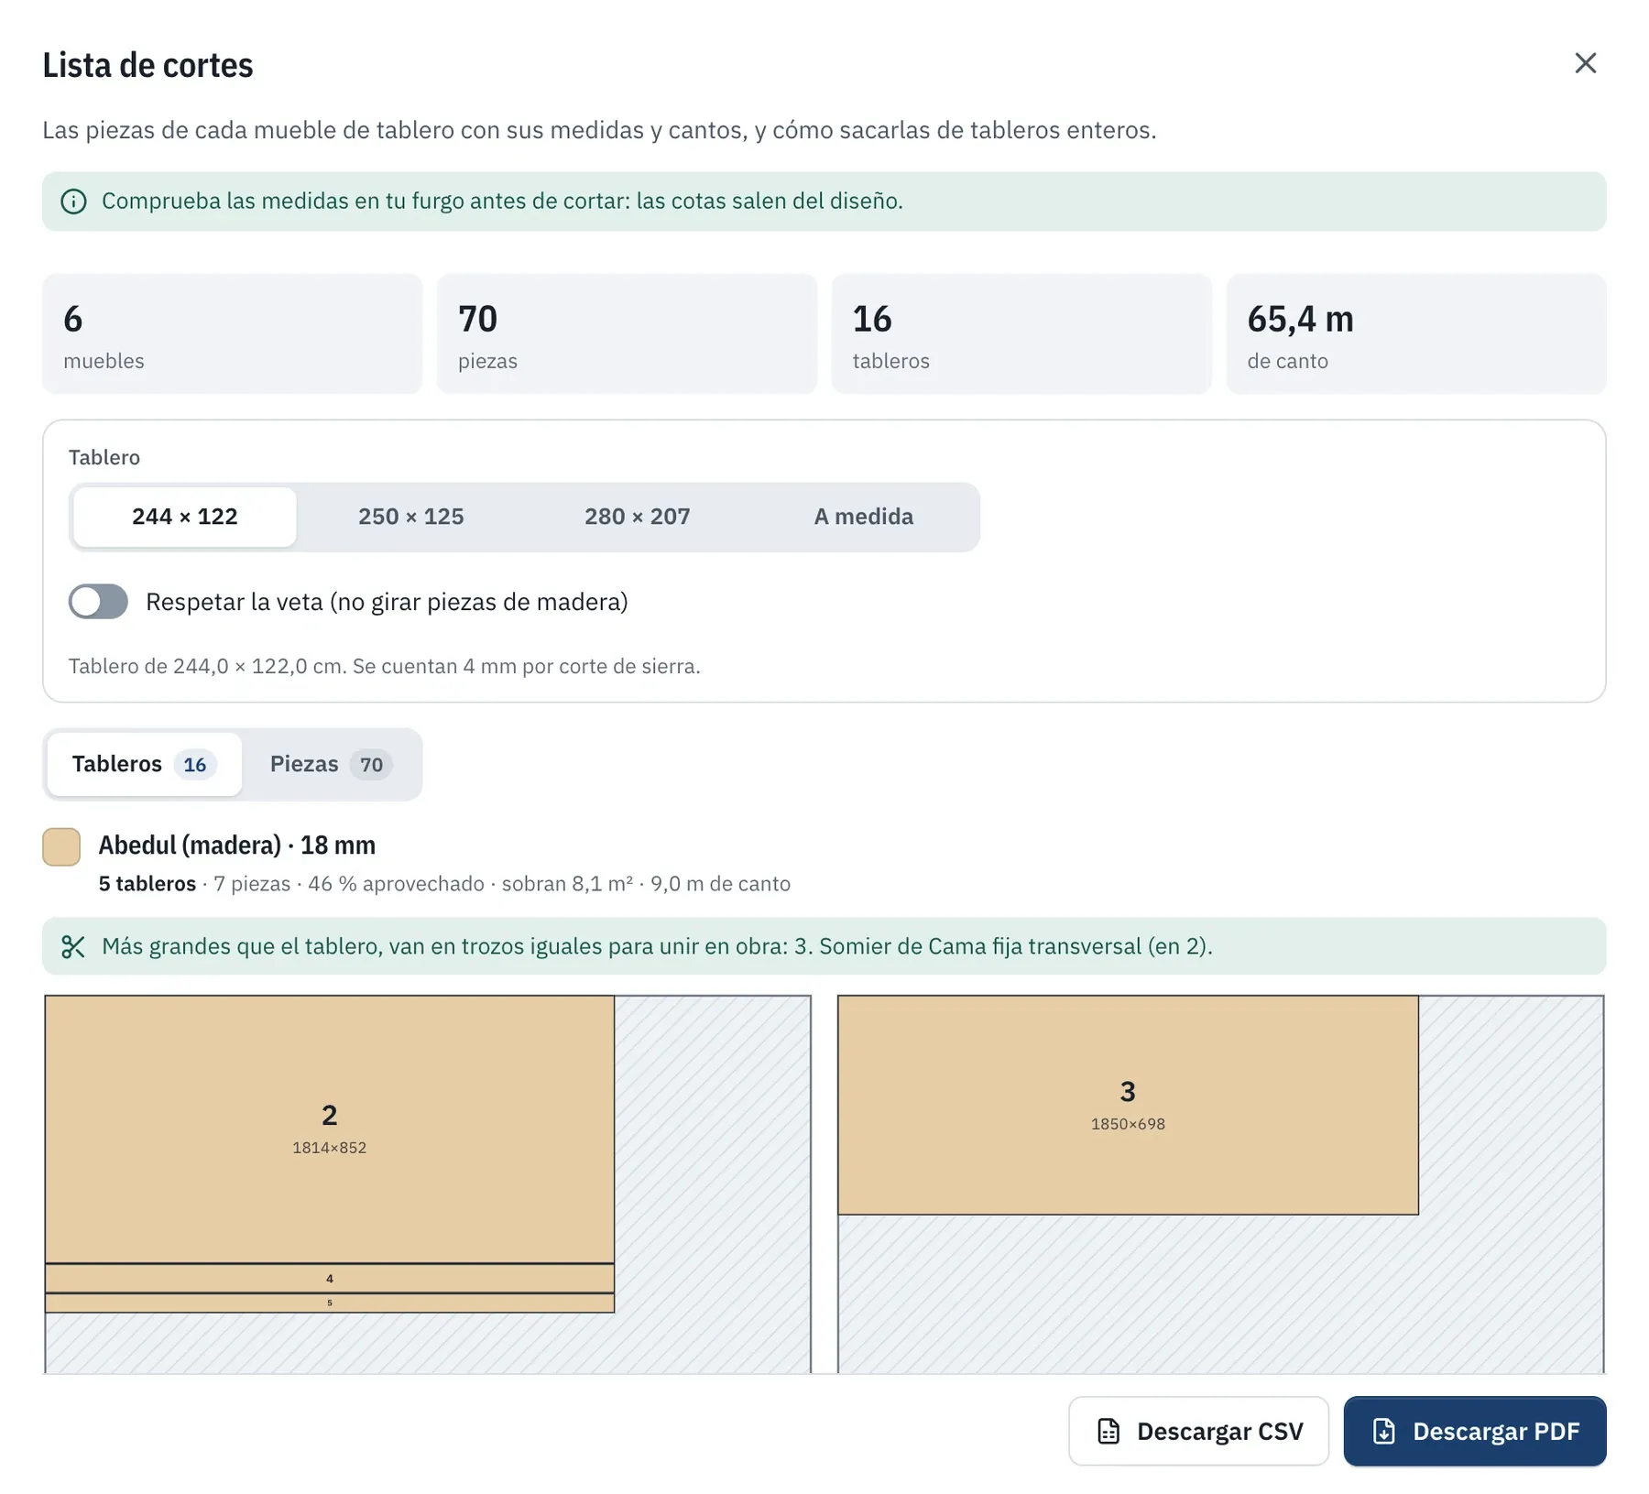Toggle Respetar la veta switch
This screenshot has width=1649, height=1494.
point(98,602)
